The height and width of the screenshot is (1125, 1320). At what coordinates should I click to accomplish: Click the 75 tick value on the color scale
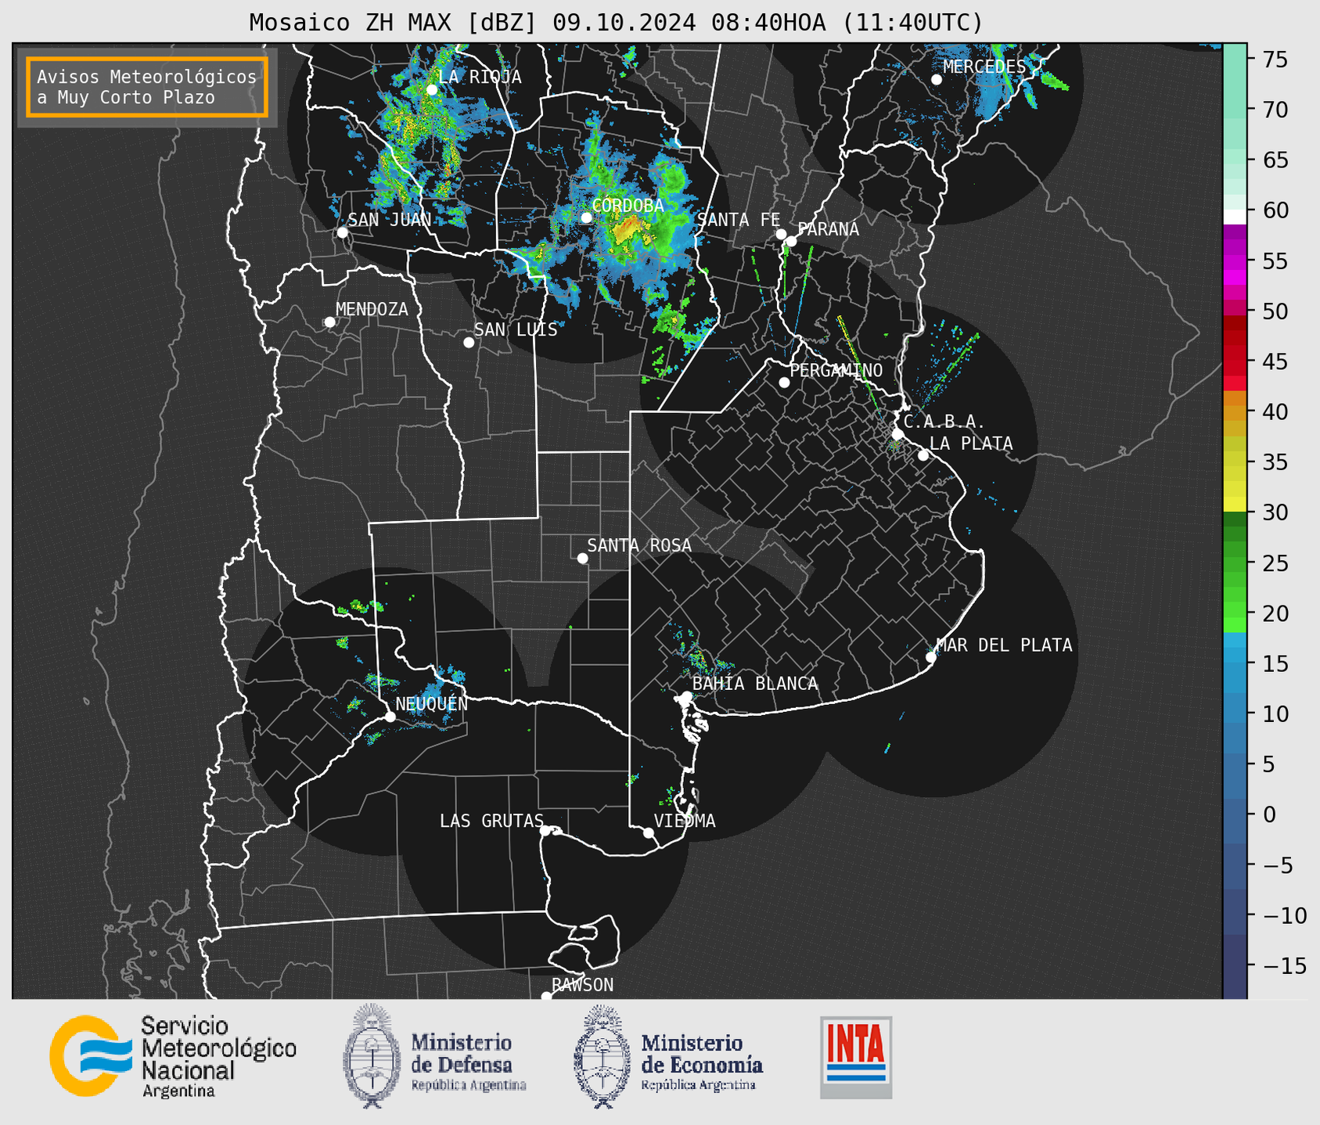point(1275,59)
